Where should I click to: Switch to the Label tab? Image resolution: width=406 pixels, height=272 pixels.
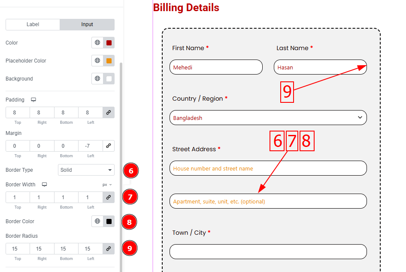[x=33, y=24]
